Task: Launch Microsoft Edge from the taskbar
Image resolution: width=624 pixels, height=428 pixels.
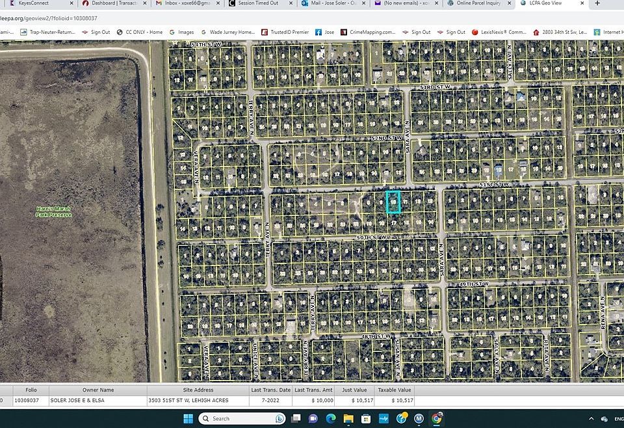Action: click(x=331, y=418)
